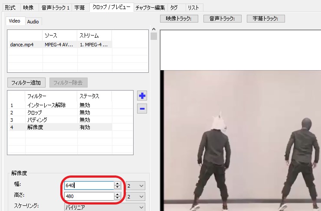Switch to the 形式 tab
The image size is (321, 211).
[10, 7]
